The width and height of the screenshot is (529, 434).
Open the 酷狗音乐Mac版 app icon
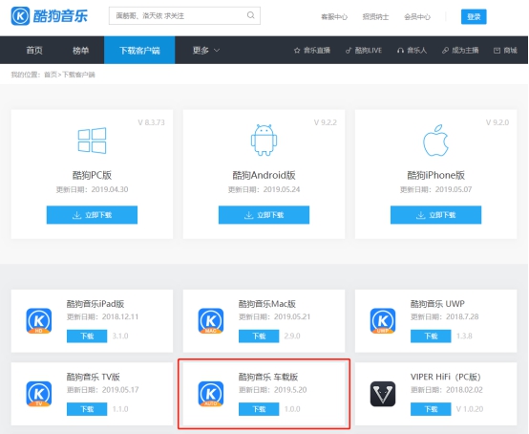point(211,321)
